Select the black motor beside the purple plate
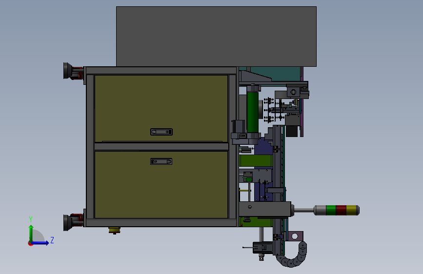Image resolution: width=423 pixels, height=274 pixels. [292, 131]
